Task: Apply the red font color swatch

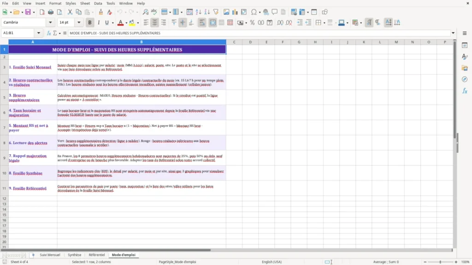Action: pyautogui.click(x=120, y=23)
